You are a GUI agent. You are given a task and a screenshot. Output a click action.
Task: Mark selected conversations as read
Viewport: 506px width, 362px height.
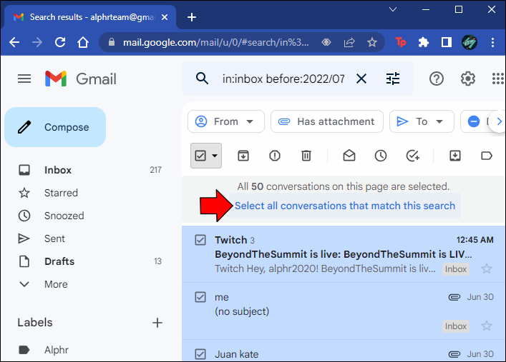[349, 156]
